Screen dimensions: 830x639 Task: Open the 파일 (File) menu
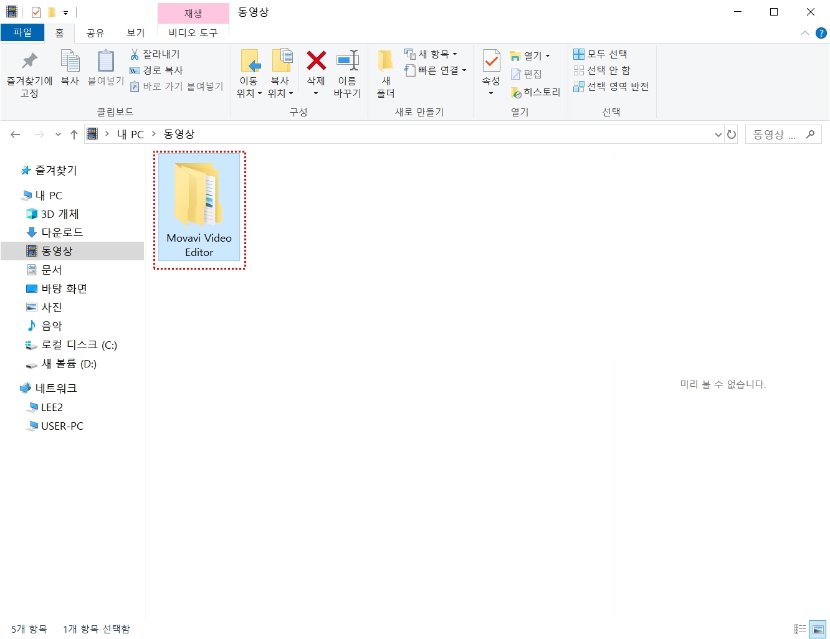click(x=22, y=32)
